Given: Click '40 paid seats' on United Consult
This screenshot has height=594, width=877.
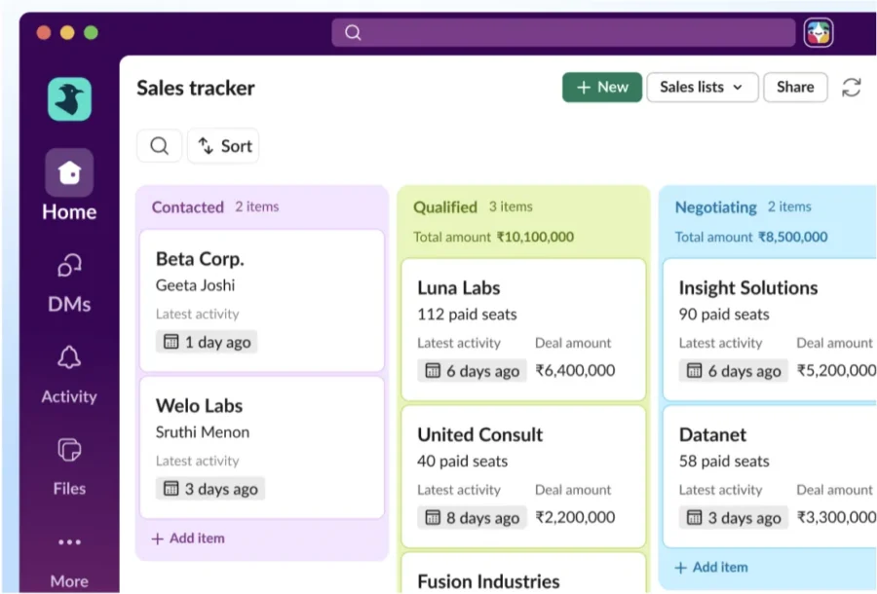Looking at the screenshot, I should [x=463, y=461].
